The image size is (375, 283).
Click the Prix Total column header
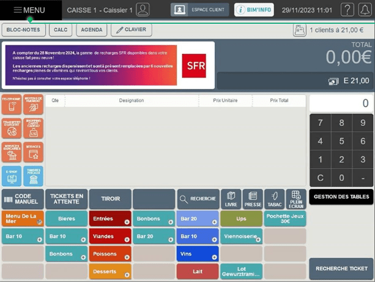coord(279,100)
